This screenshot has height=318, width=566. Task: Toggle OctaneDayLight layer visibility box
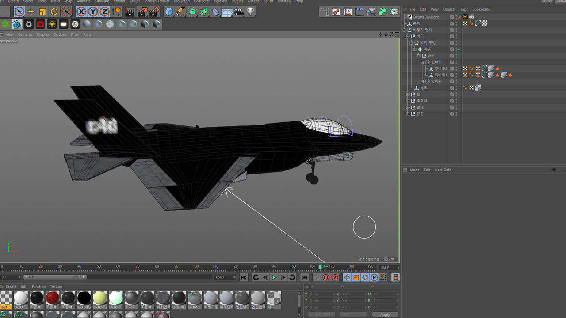click(x=452, y=17)
